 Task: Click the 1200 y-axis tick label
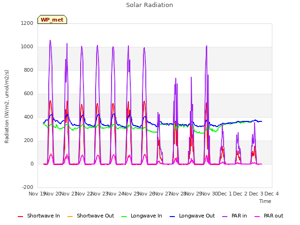pos(27,23)
